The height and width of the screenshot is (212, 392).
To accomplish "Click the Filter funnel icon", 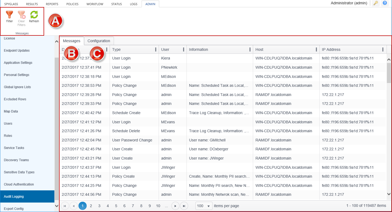I will [x=9, y=15].
